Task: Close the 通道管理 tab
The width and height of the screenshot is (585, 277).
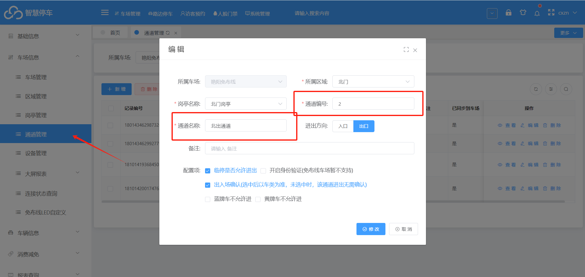Action: click(x=175, y=33)
